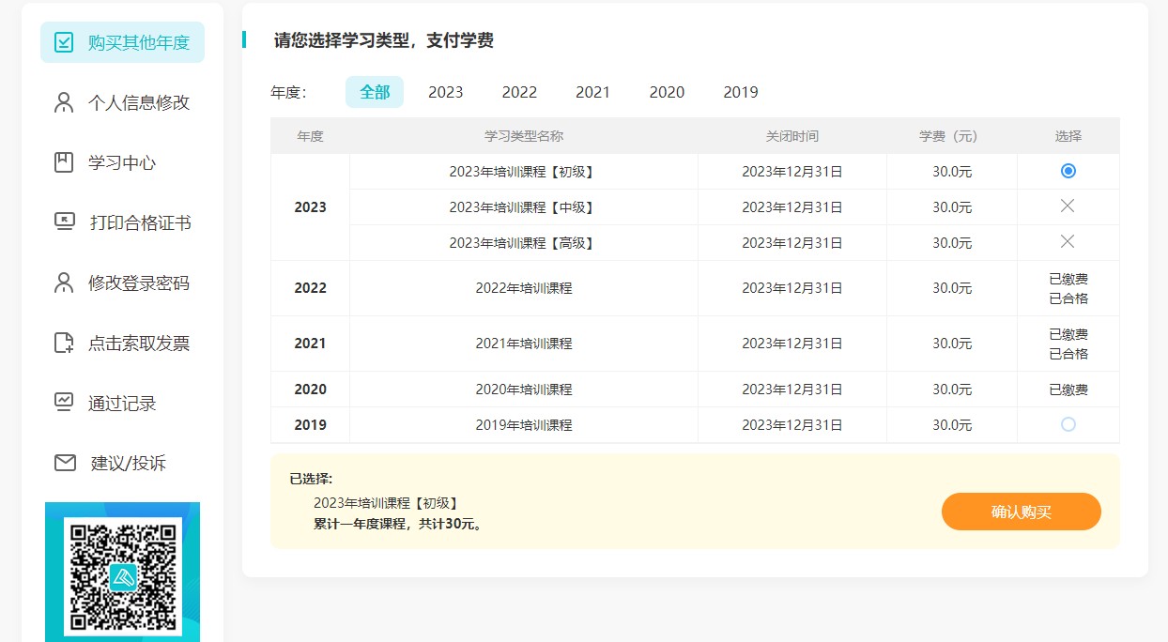Filter courses by year 2023

(x=445, y=91)
